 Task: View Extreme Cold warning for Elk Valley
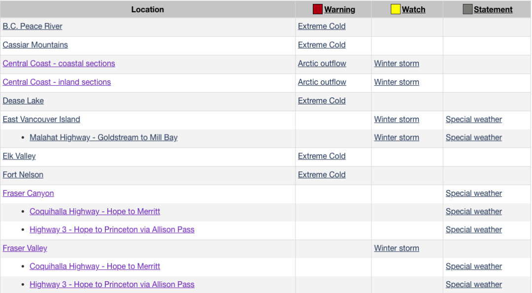point(322,156)
